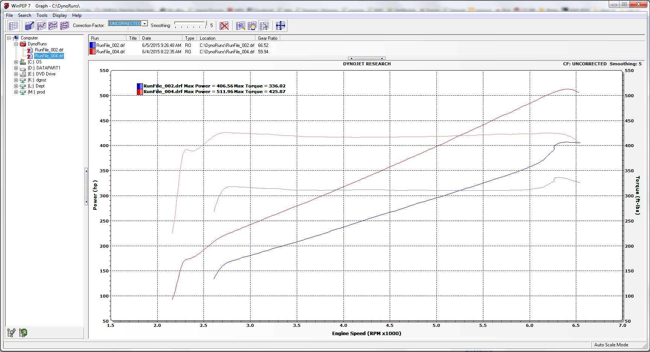Expand the (E:) DVD Drive node
This screenshot has height=352, width=650.
16,74
